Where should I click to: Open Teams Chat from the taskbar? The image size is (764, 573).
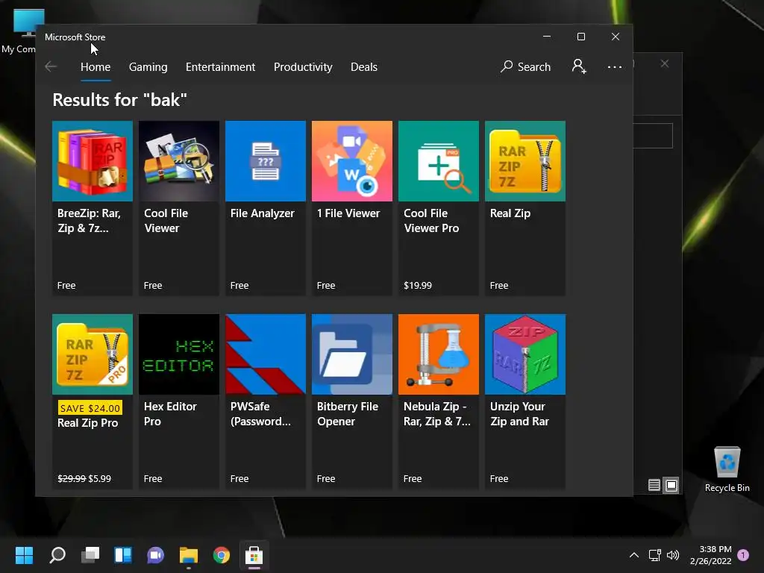(155, 555)
